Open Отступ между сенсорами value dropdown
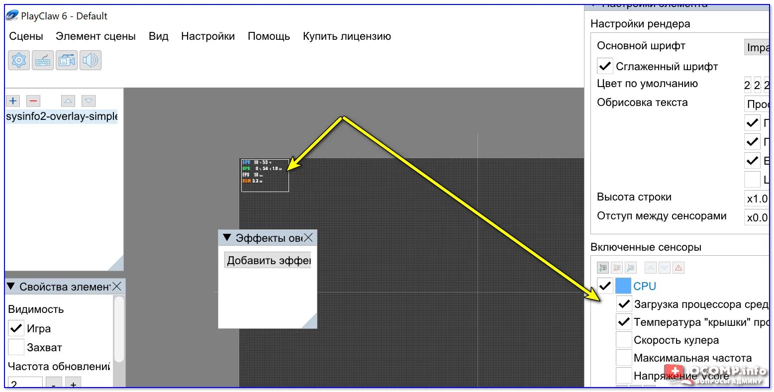 click(757, 217)
